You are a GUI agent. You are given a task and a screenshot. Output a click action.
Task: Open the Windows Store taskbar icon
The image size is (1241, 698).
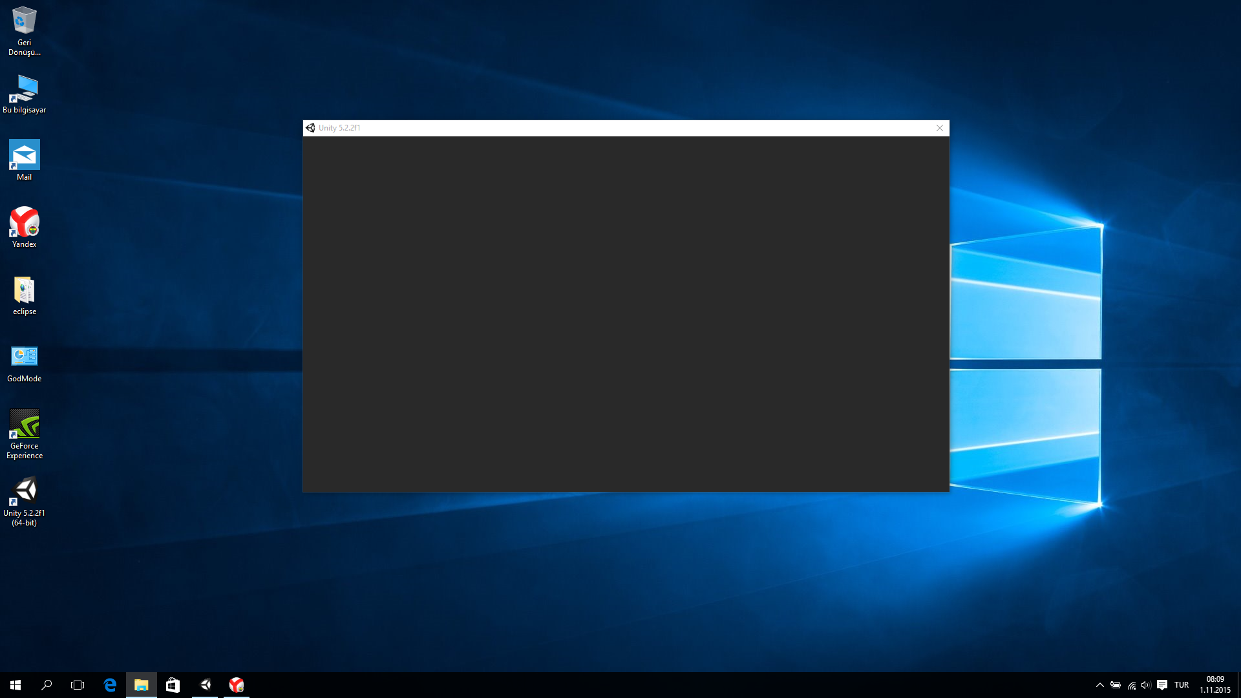pyautogui.click(x=173, y=685)
